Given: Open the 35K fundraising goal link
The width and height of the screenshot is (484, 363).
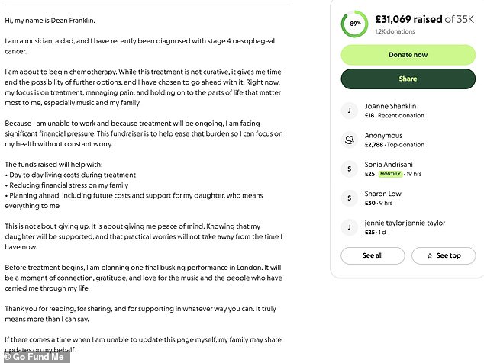Looking at the screenshot, I should tap(465, 19).
